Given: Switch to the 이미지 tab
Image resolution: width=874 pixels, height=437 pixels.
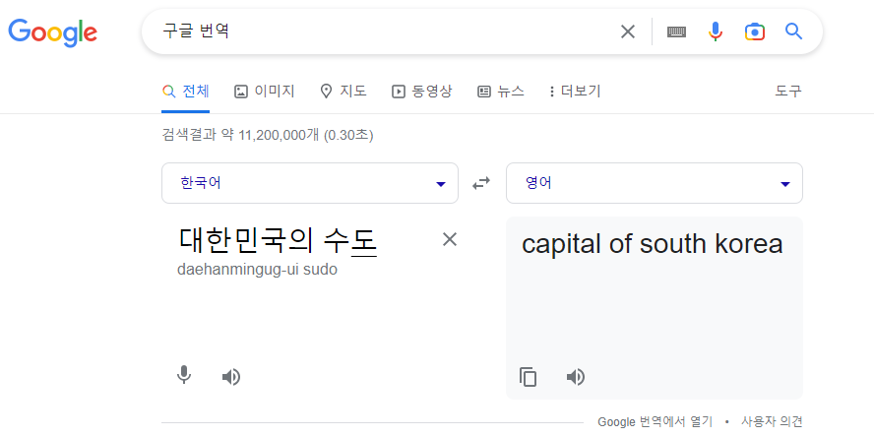Looking at the screenshot, I should [x=264, y=91].
